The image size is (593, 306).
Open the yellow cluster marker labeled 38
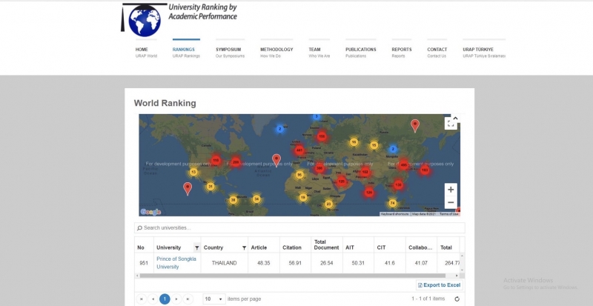(x=233, y=200)
